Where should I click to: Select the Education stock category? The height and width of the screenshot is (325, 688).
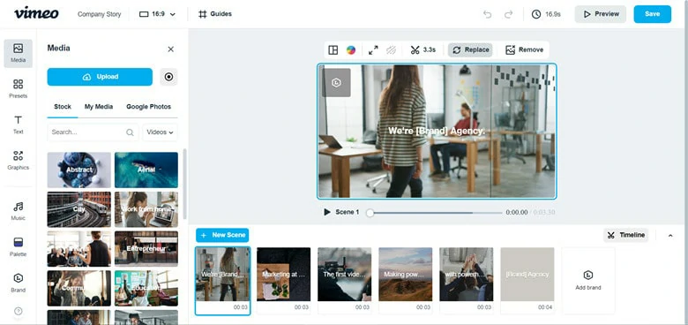point(146,288)
